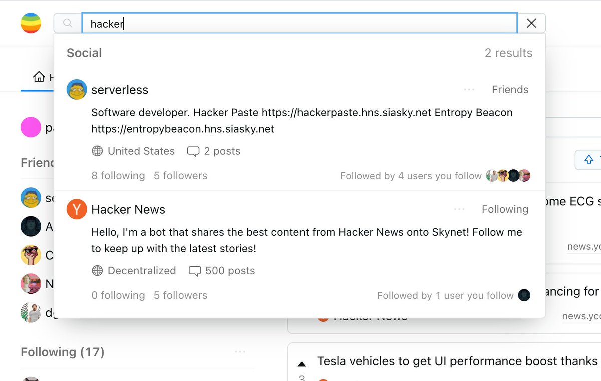Open more options for Hacker News result

point(459,209)
